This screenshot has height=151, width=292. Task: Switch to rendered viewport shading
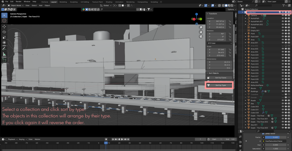232,6
